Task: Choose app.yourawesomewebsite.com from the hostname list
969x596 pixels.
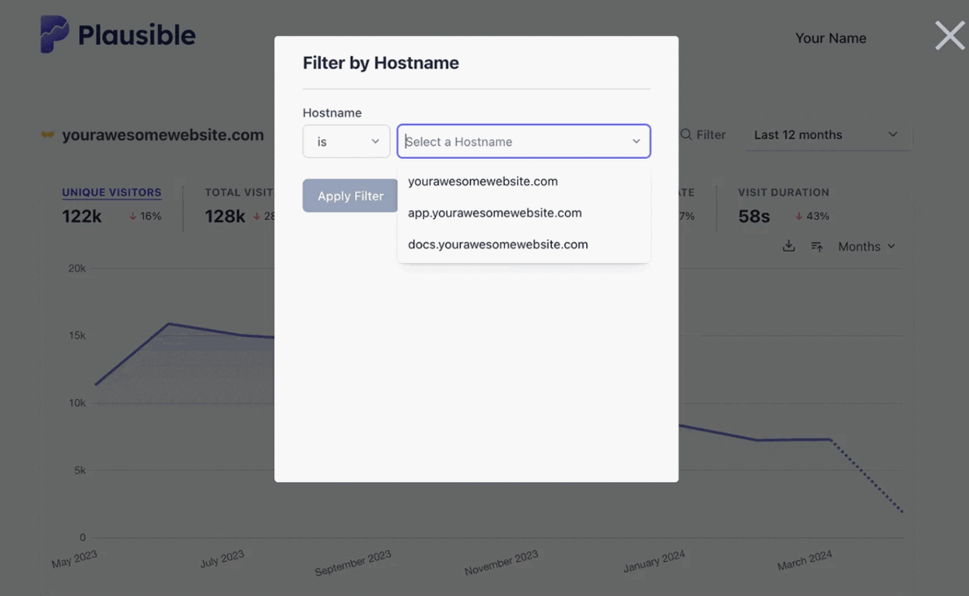Action: [494, 212]
